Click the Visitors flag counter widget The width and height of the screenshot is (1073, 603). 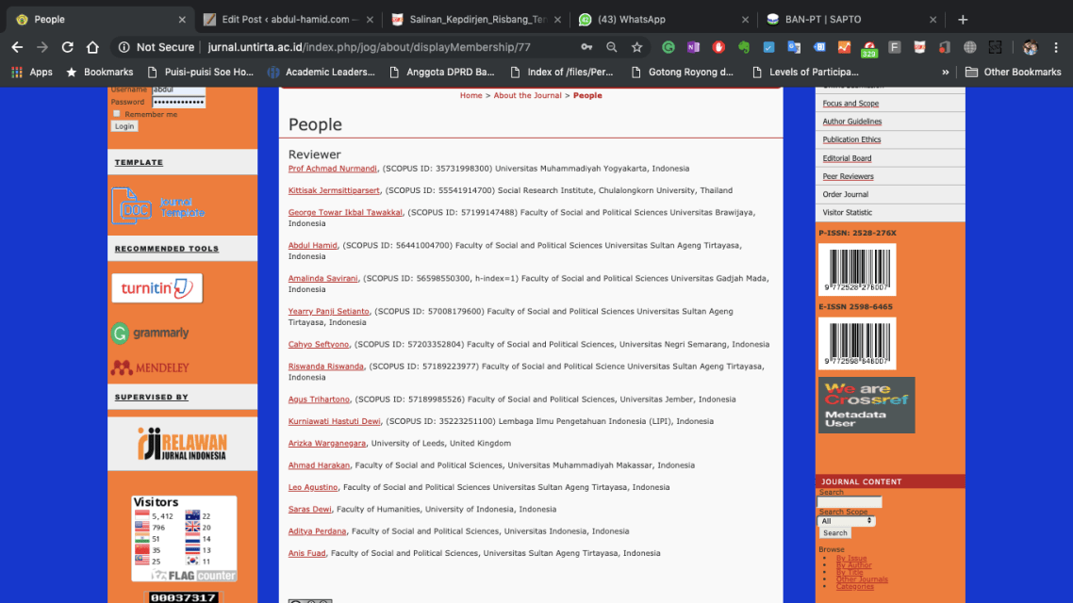(184, 539)
